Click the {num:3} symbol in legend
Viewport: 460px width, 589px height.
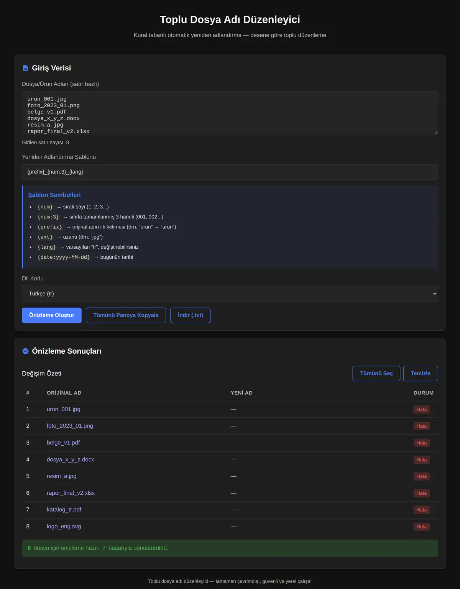point(48,217)
